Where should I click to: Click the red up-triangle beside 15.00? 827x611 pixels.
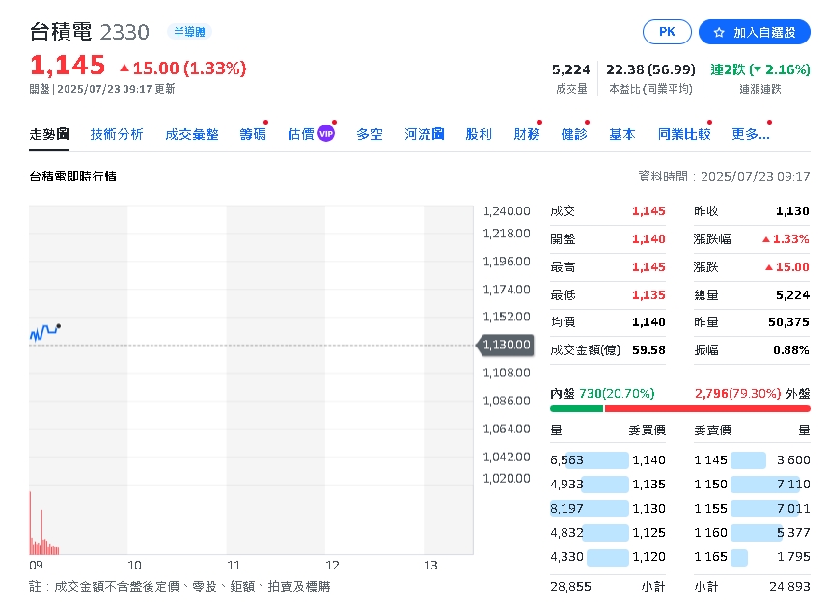(x=124, y=69)
